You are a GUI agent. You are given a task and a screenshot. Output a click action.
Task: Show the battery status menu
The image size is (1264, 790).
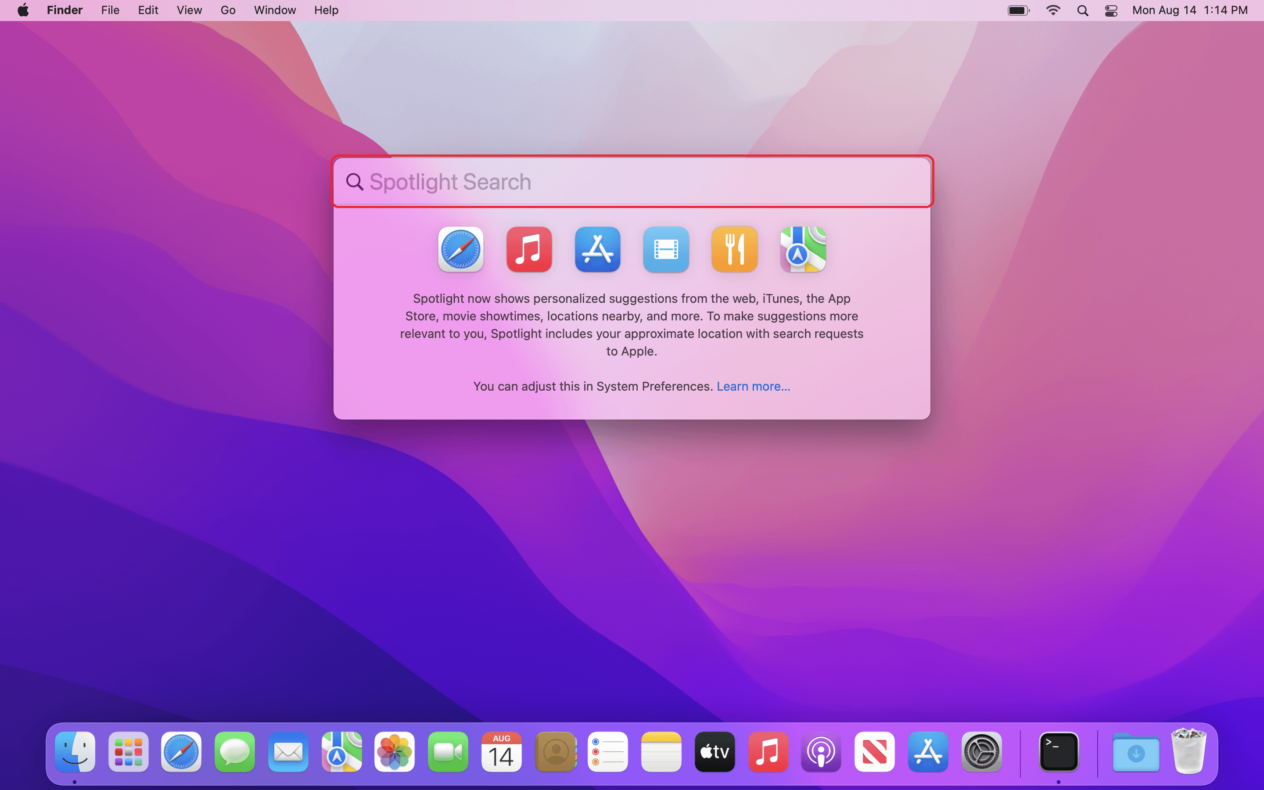1018,10
